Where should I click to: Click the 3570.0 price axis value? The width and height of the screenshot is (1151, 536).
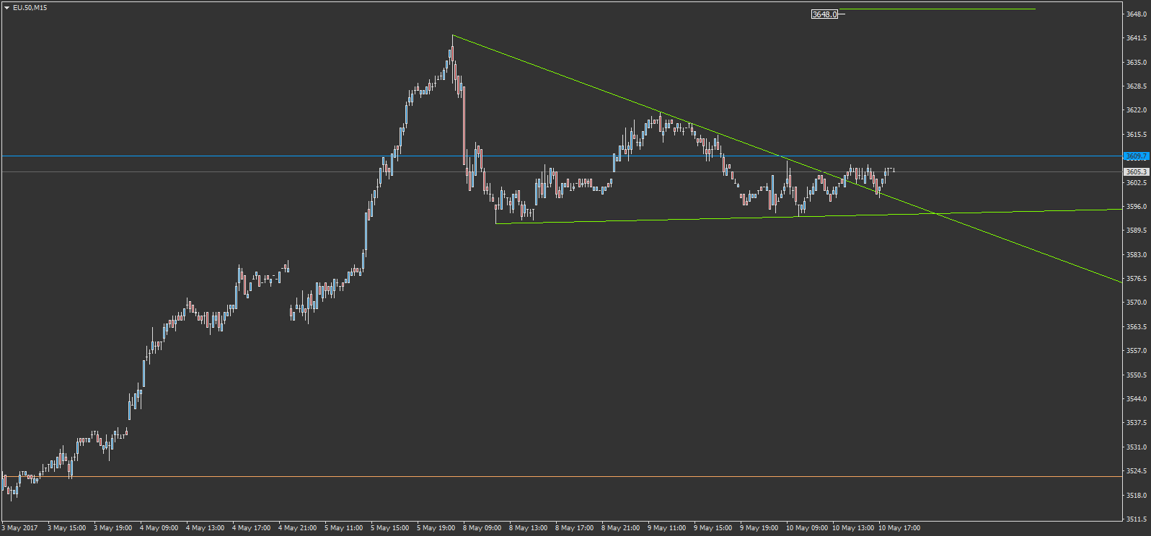tap(1137, 303)
